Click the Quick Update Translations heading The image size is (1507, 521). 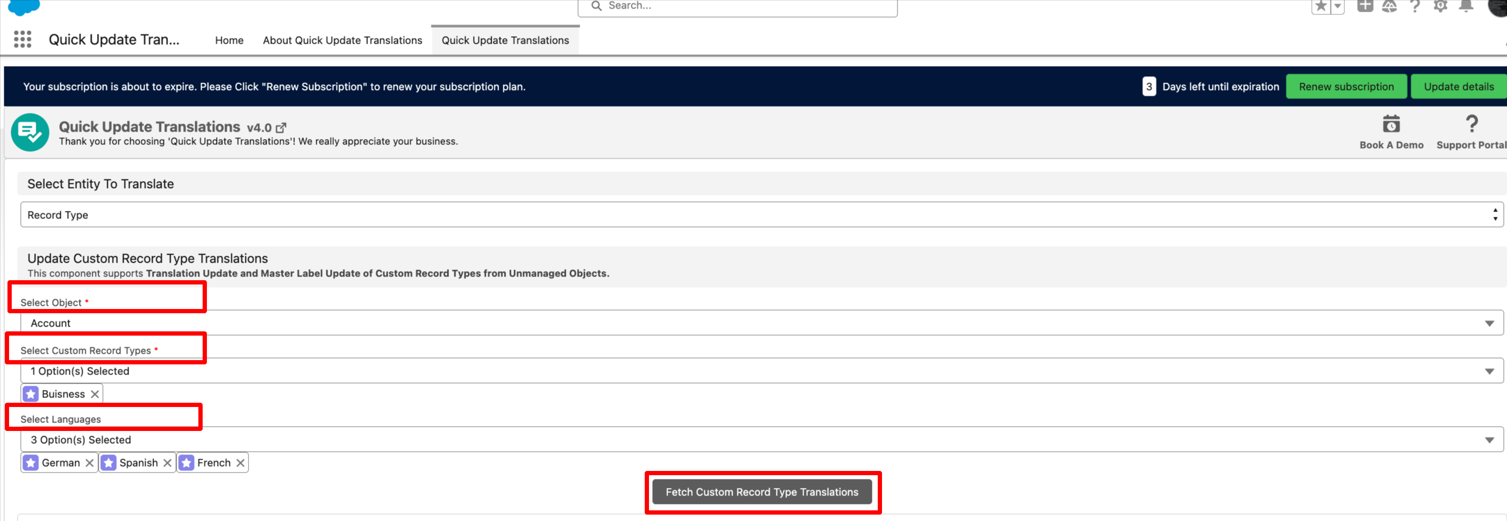pos(149,127)
